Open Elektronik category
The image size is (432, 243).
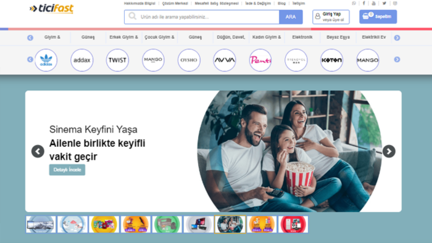pos(302,37)
